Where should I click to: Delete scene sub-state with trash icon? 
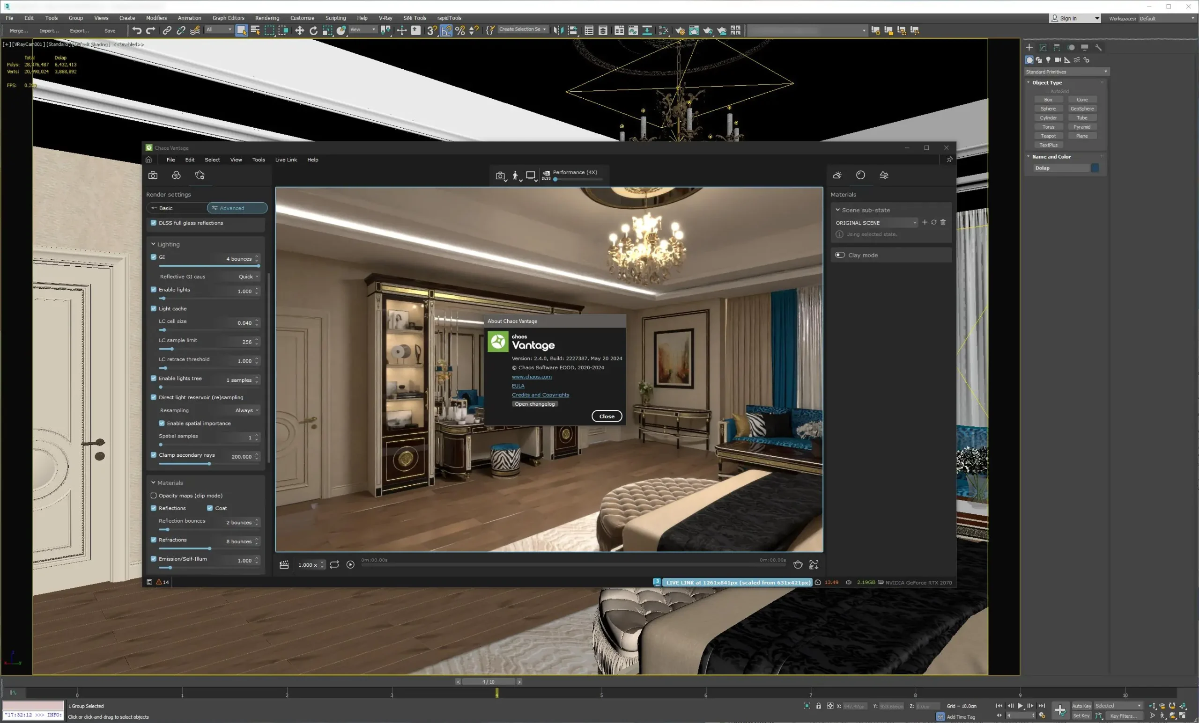click(x=943, y=223)
